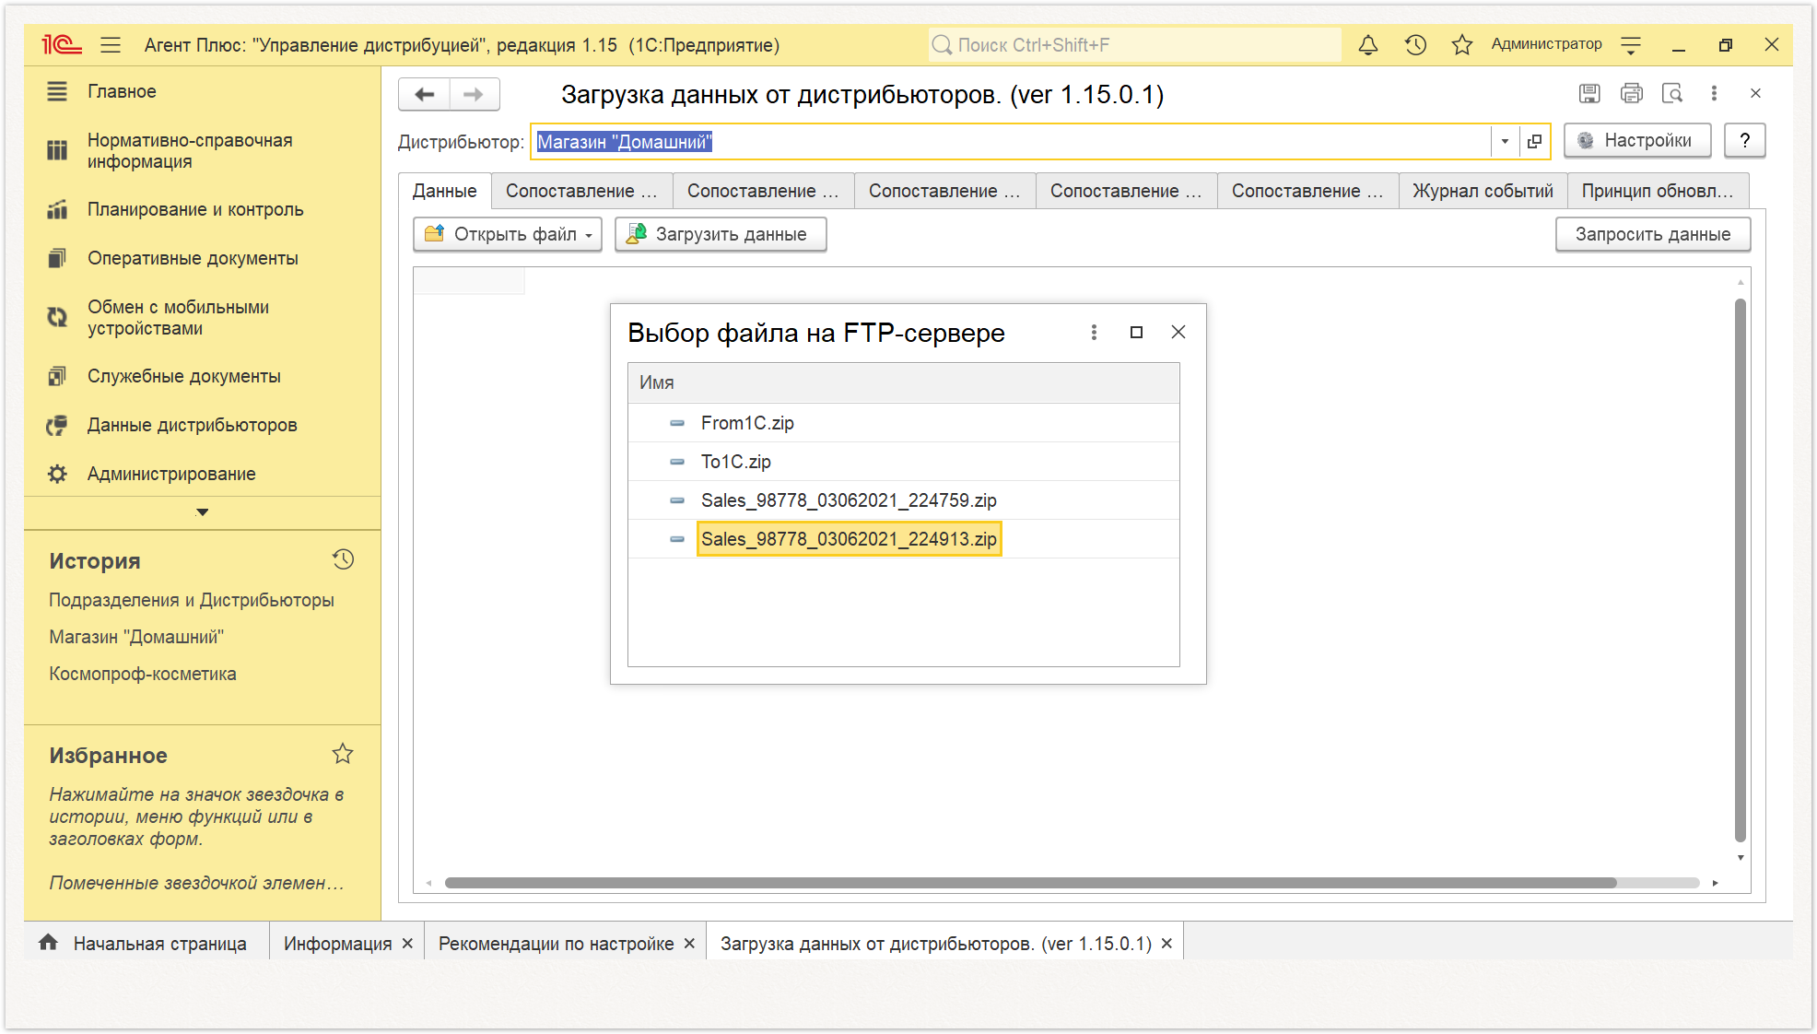
Task: Open Оперативные документы section
Action: coord(193,258)
